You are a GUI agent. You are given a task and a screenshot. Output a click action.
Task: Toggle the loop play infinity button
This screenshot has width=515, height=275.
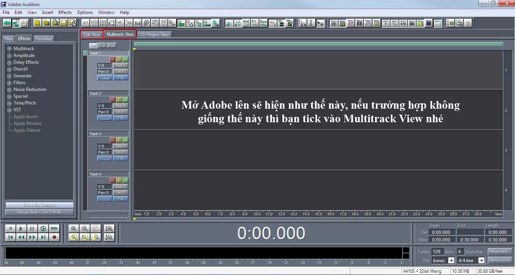54,229
